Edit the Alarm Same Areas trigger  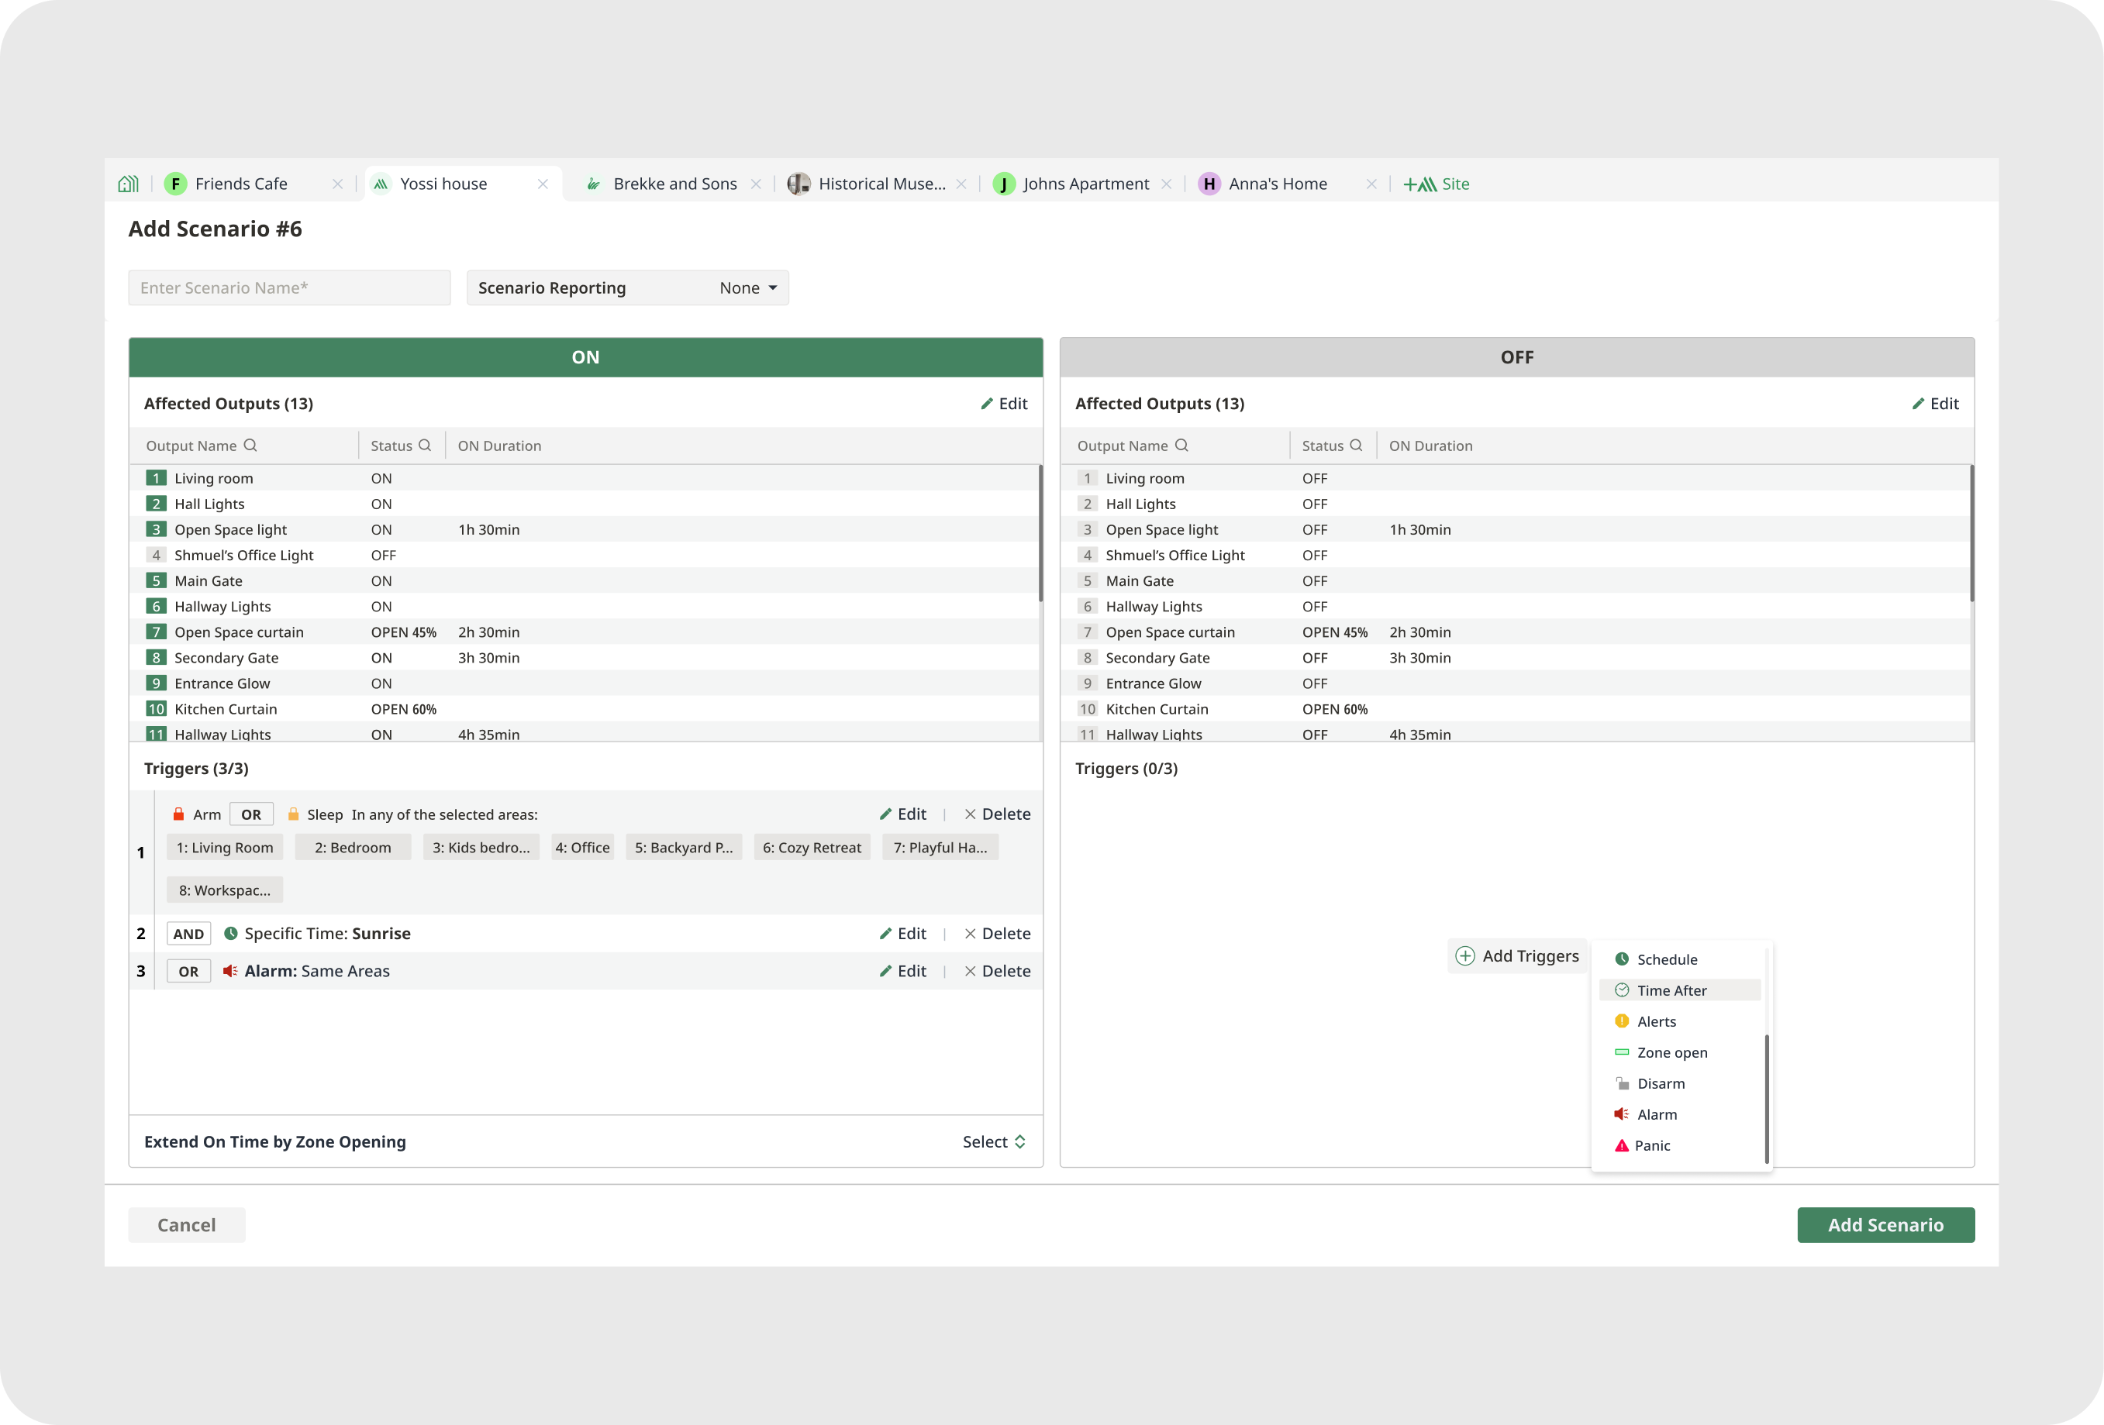point(902,971)
